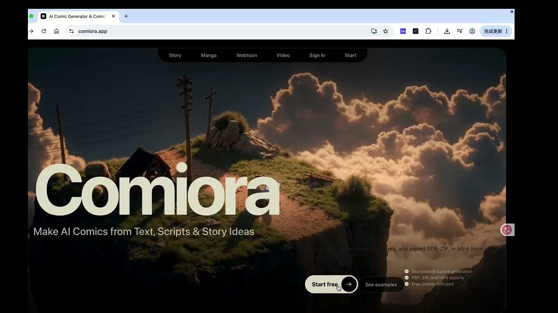Close the AI Comic Generator tab
This screenshot has height=313, width=558.
click(113, 16)
